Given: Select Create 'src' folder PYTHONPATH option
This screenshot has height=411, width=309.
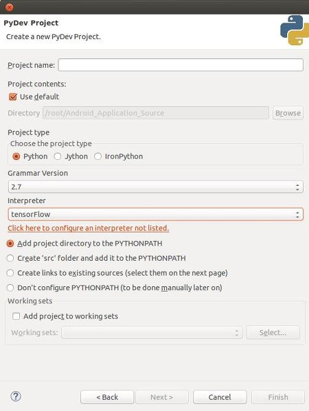Looking at the screenshot, I should coord(10,258).
